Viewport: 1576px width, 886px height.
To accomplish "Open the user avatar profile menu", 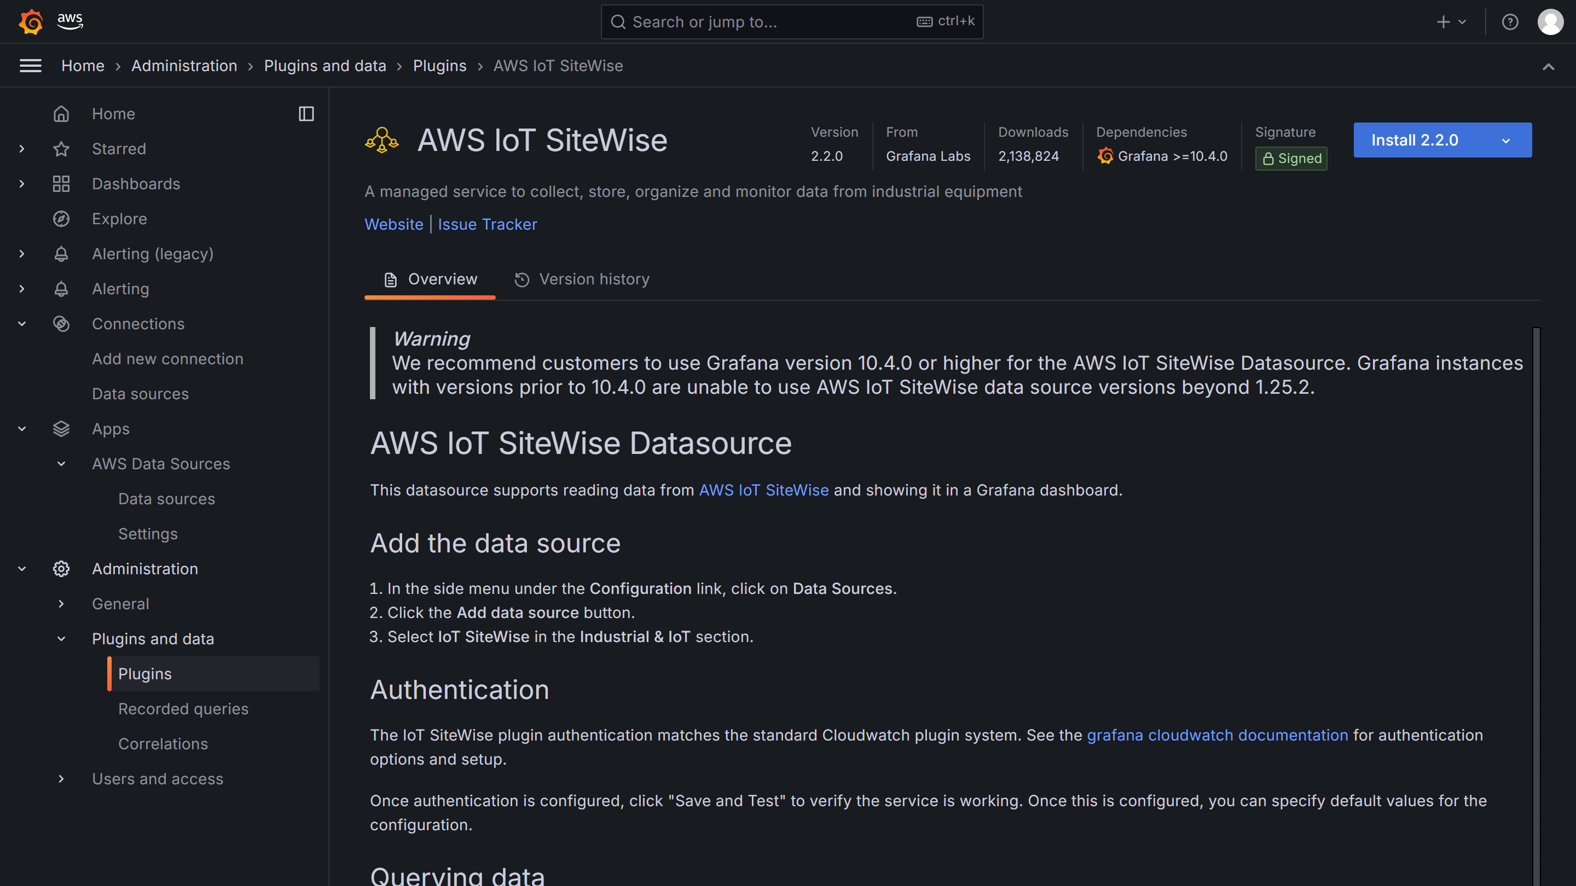I will (x=1550, y=22).
